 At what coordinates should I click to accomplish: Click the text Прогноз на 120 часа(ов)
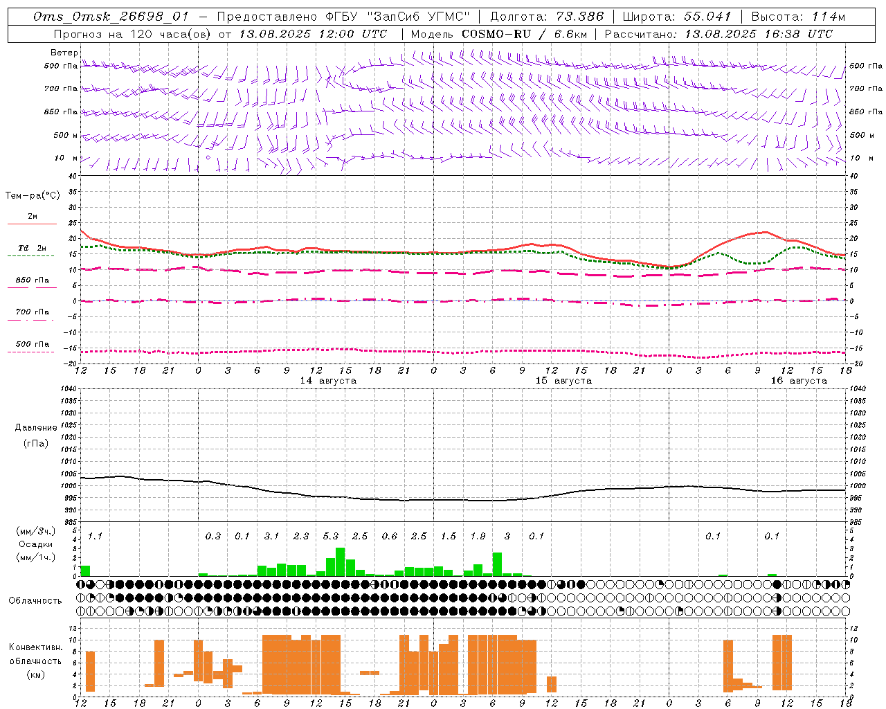tap(133, 34)
